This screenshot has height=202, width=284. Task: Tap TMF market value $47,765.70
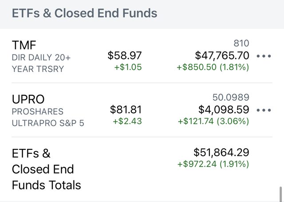[222, 55]
